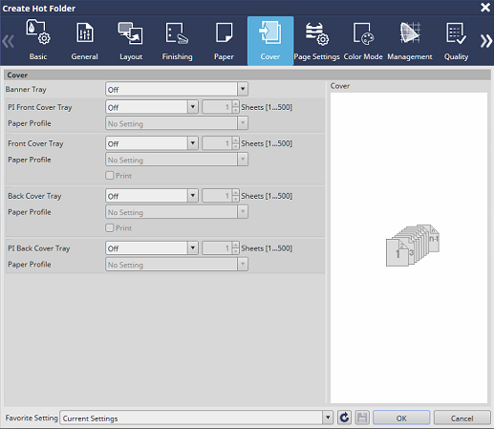Open the Basic settings icon

click(38, 32)
